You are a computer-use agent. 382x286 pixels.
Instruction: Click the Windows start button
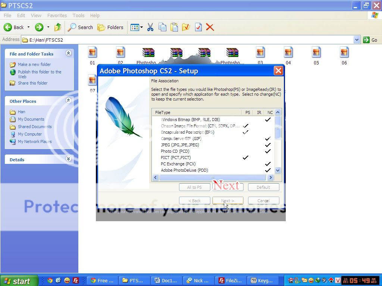tap(19, 281)
